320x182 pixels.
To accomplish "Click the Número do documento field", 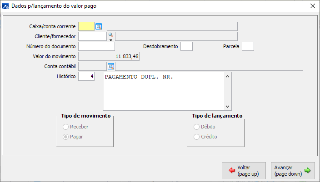I will pyautogui.click(x=96, y=46).
